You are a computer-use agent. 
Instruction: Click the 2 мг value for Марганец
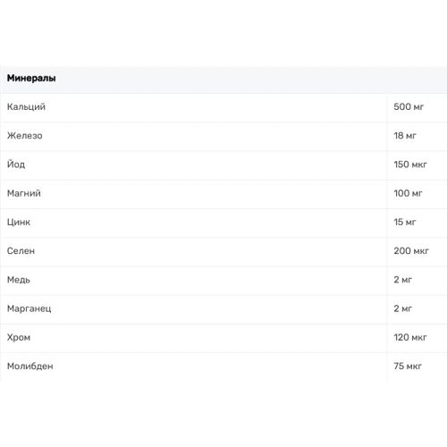point(403,308)
